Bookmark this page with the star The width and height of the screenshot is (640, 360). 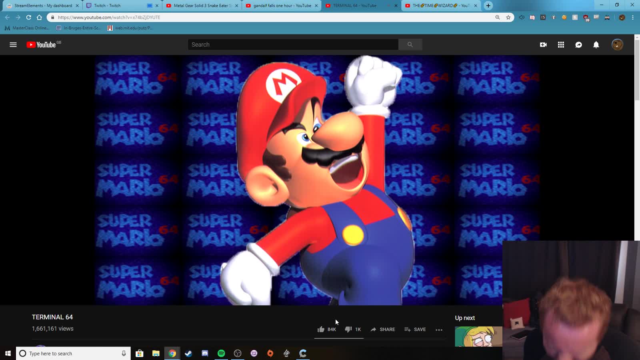pos(508,17)
